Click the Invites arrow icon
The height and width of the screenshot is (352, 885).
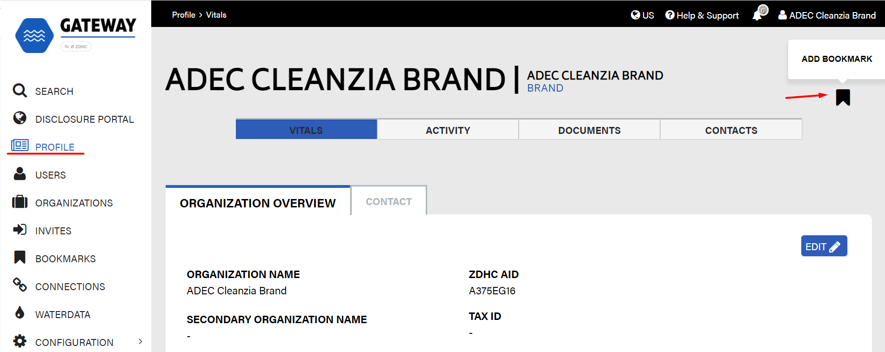pos(20,229)
